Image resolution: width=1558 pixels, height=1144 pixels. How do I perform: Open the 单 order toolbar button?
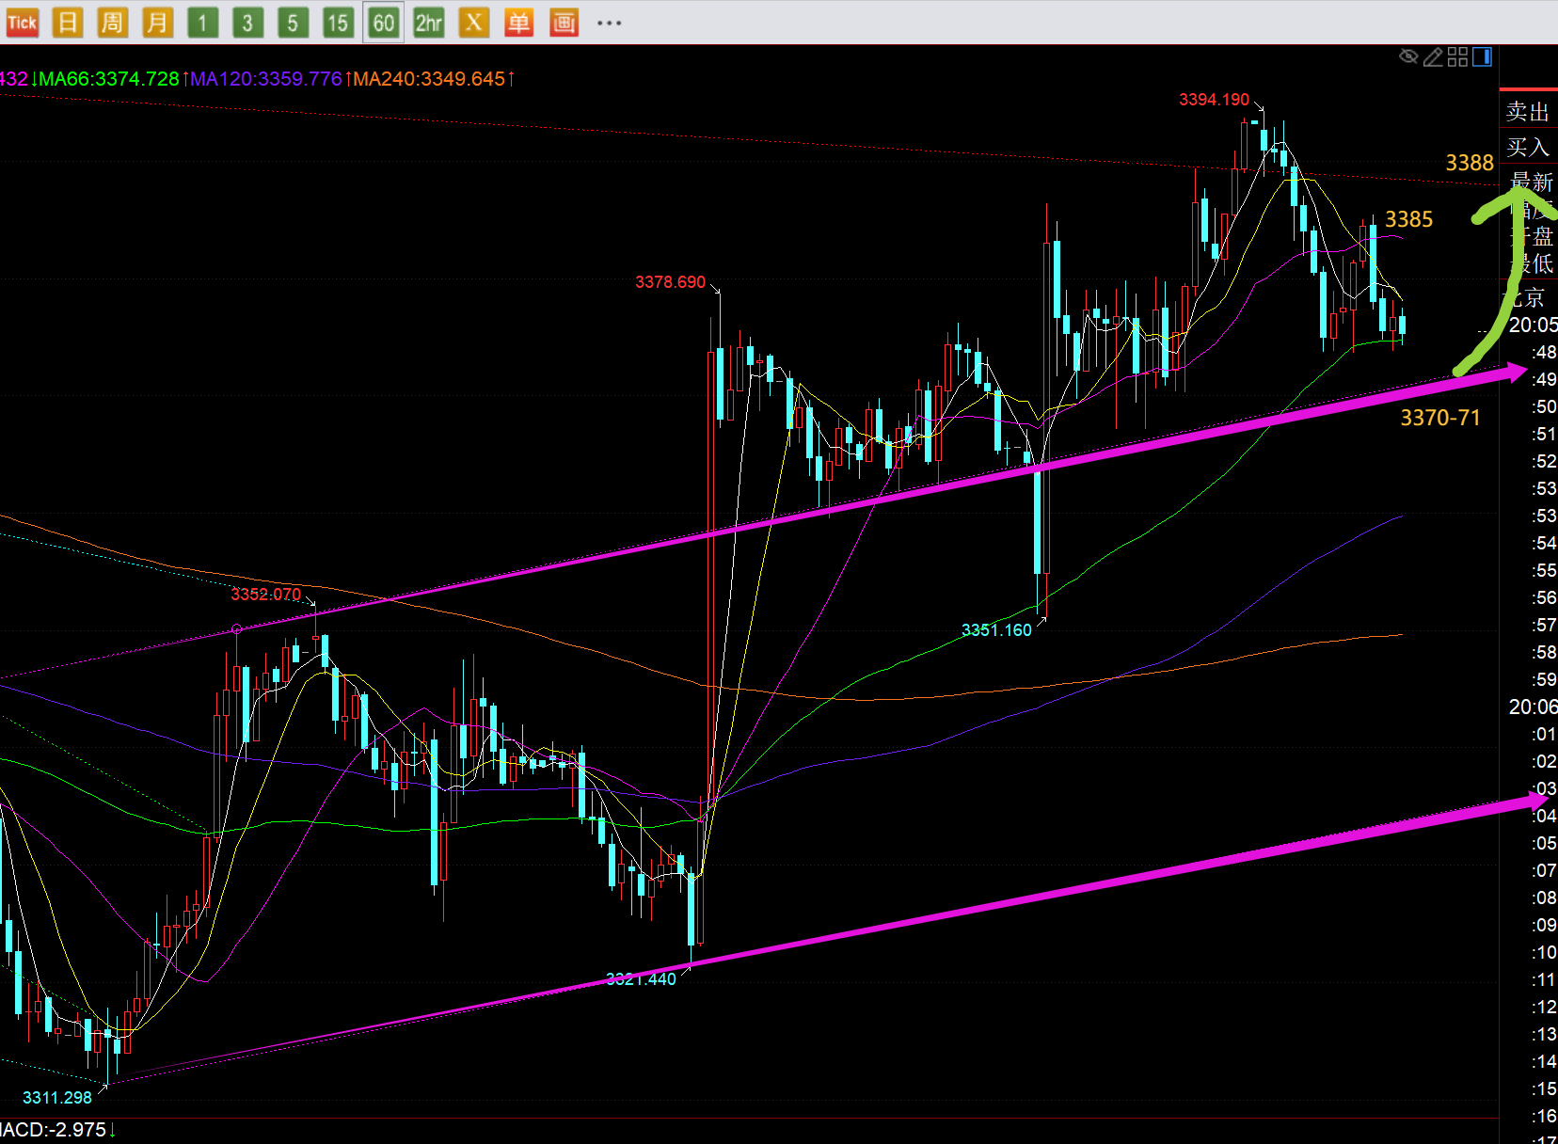pyautogui.click(x=518, y=23)
